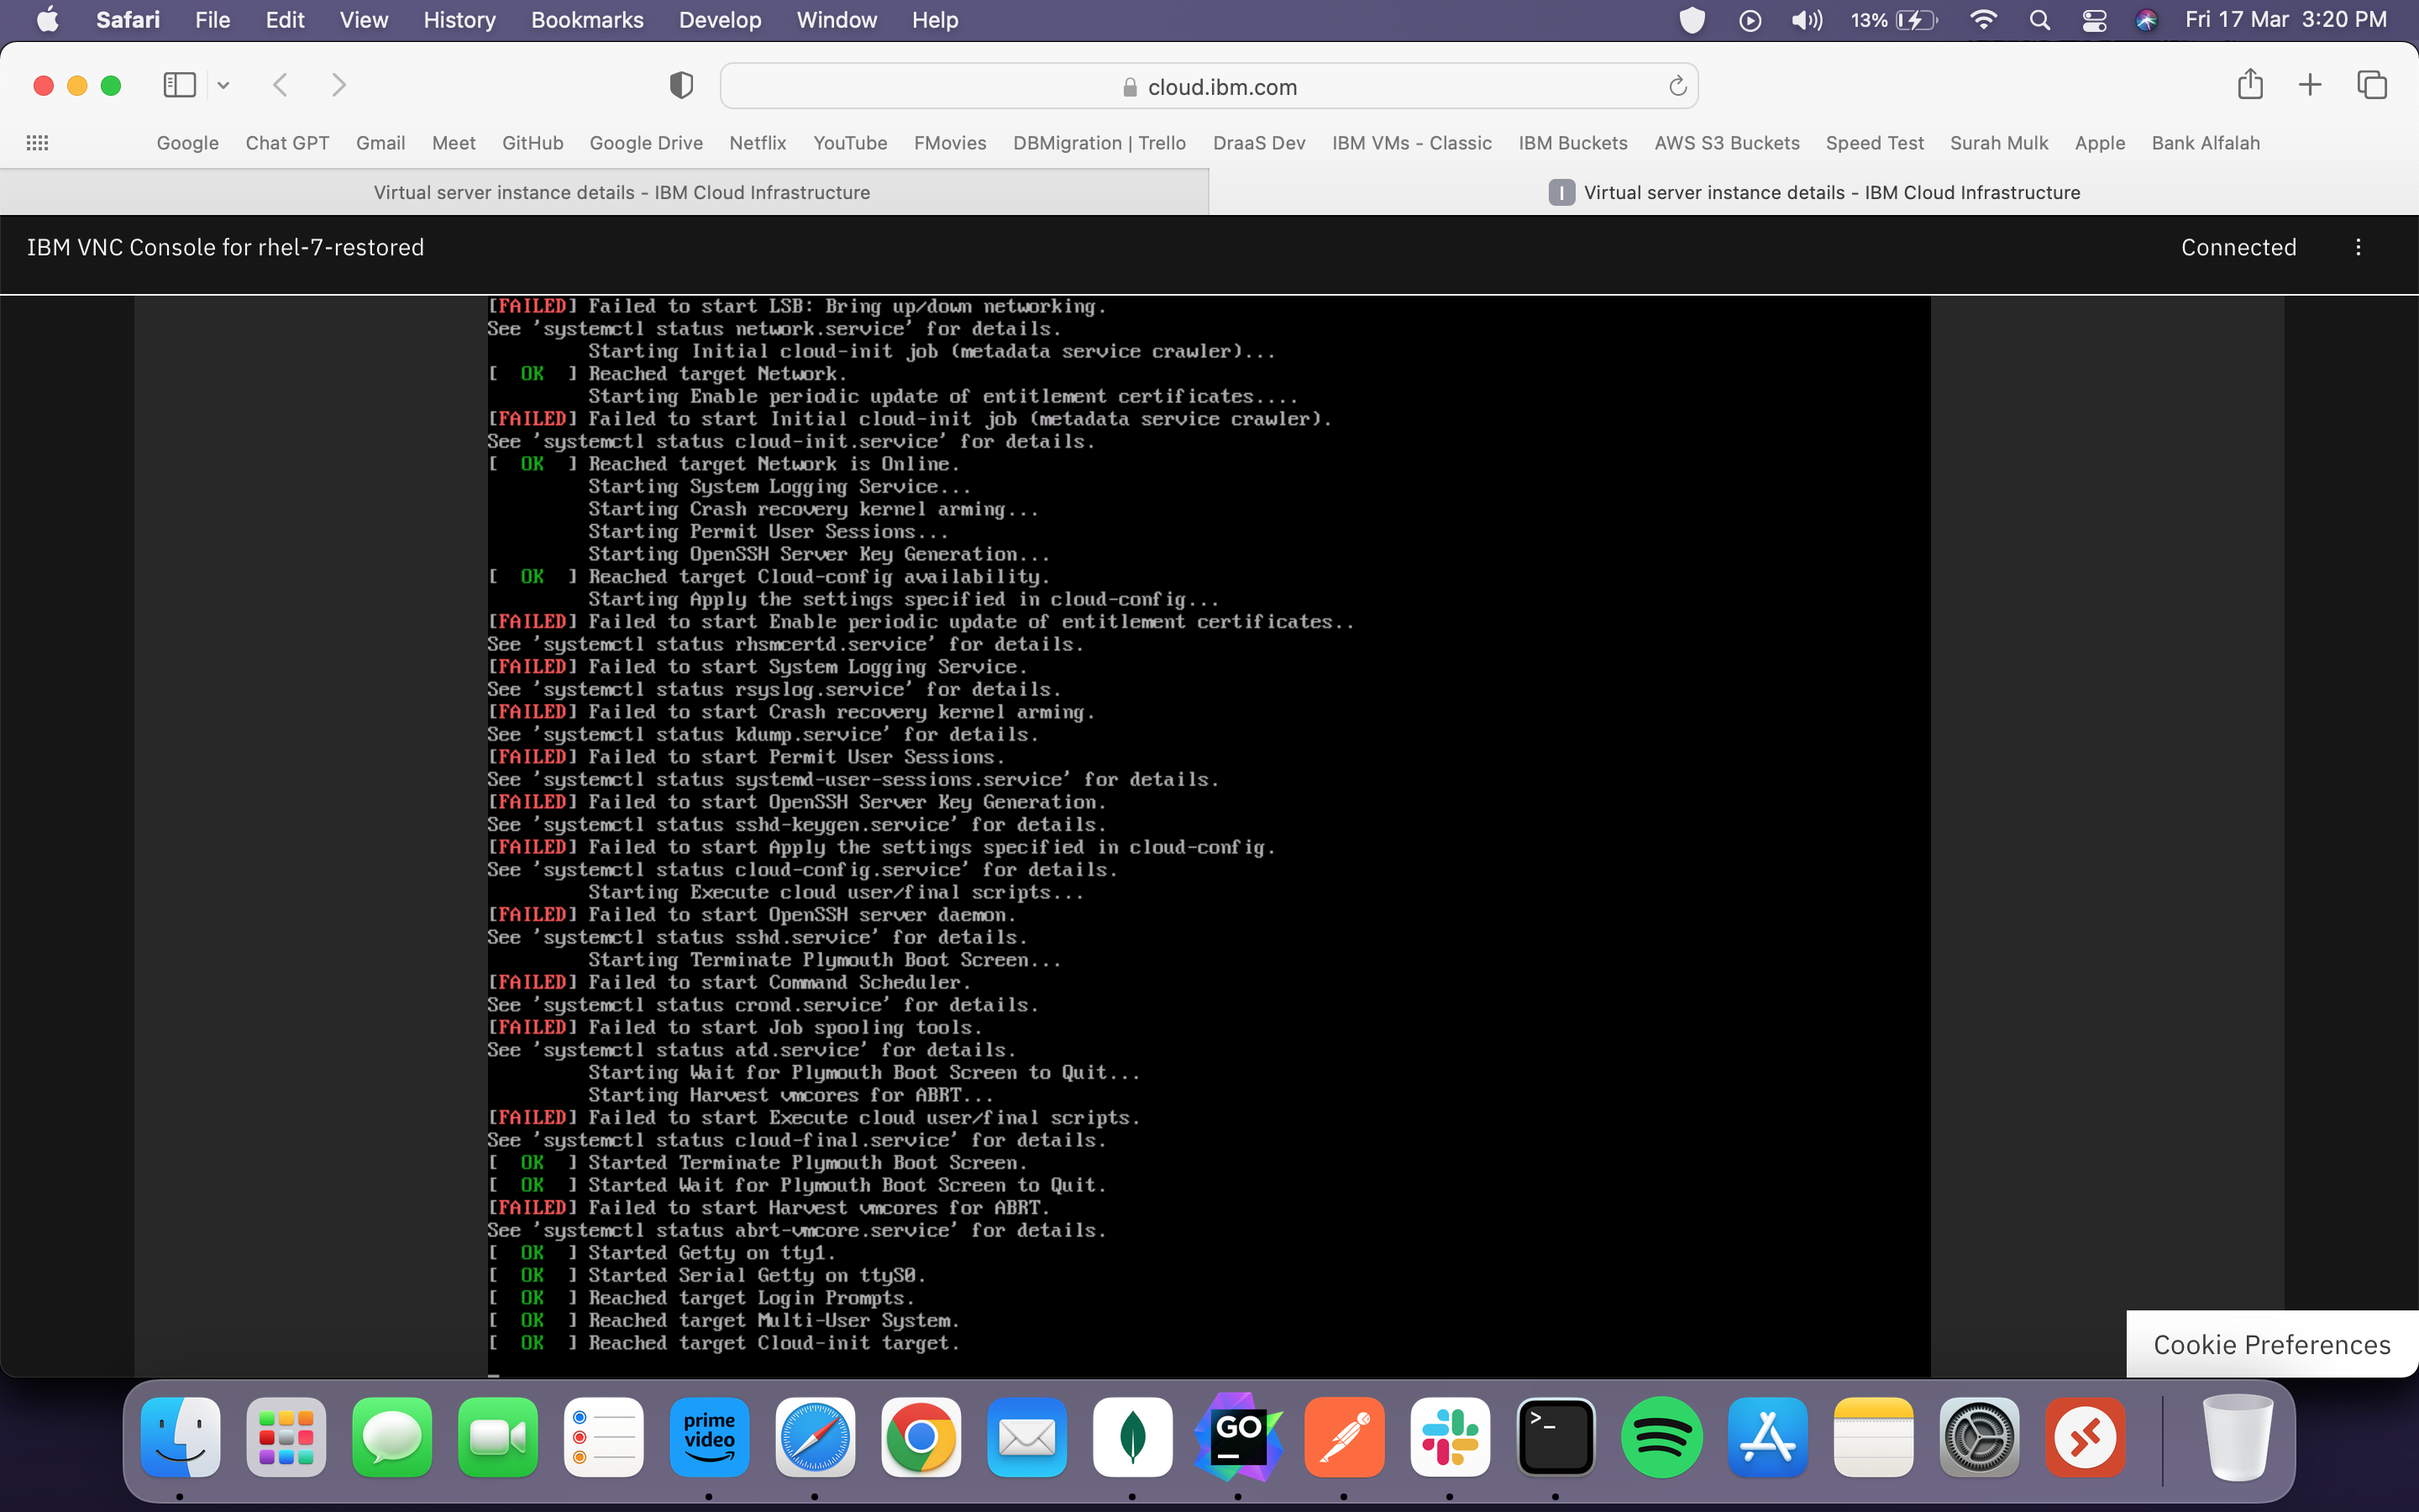This screenshot has width=2419, height=1512.
Task: Switch to the first Virtual server instance tab
Action: 622,192
